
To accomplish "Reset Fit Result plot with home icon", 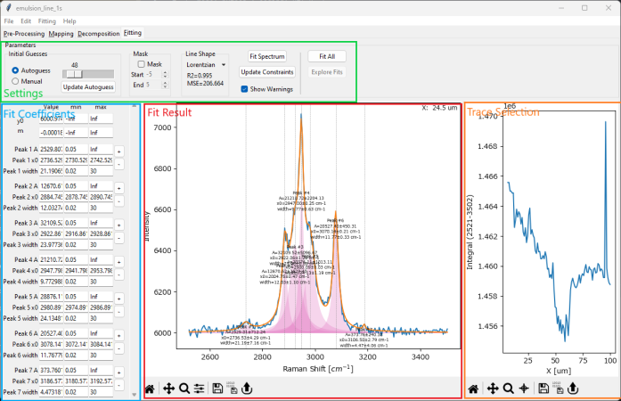I will point(150,389).
